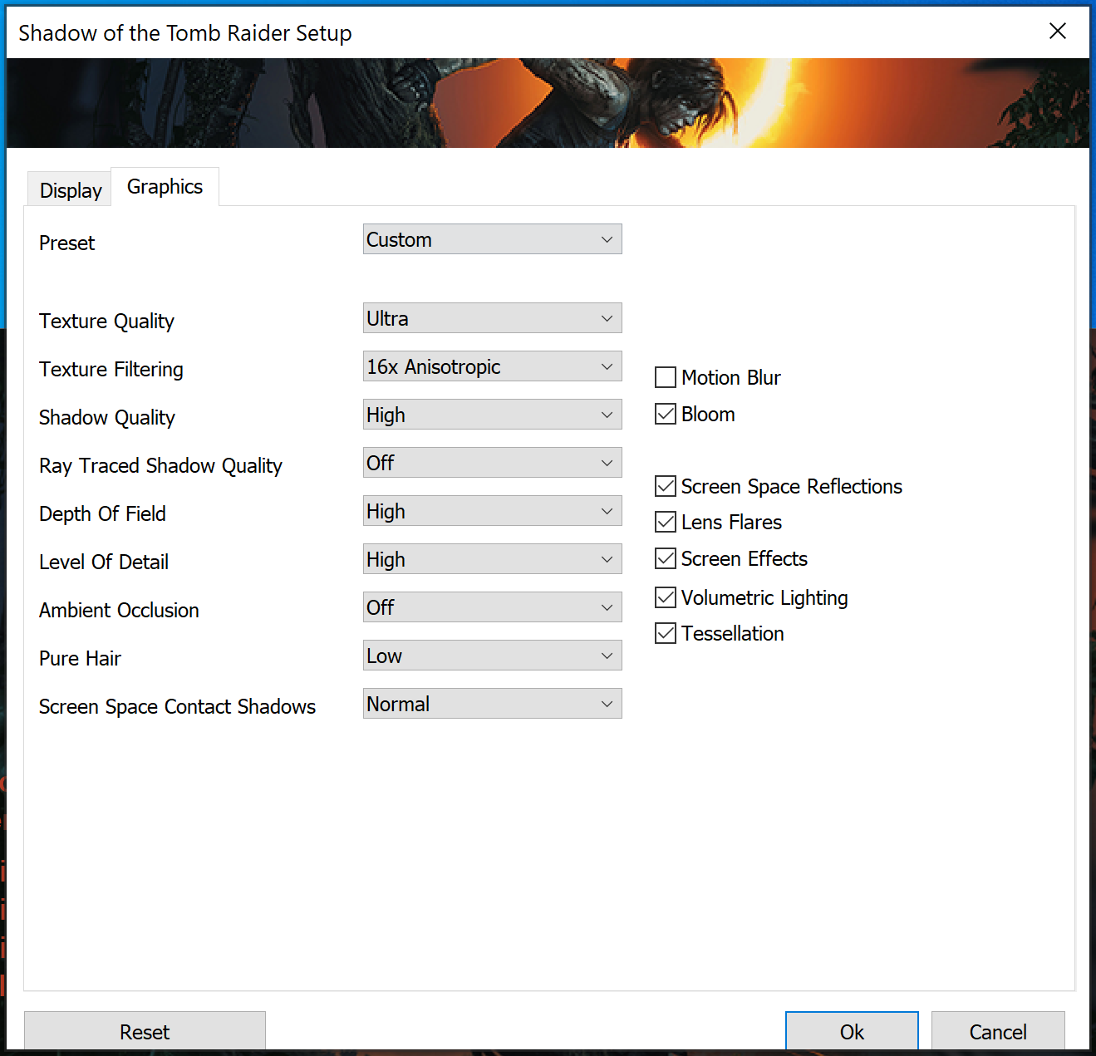Open Screen Space Contact Shadows dropdown
The height and width of the screenshot is (1056, 1096).
click(492, 704)
